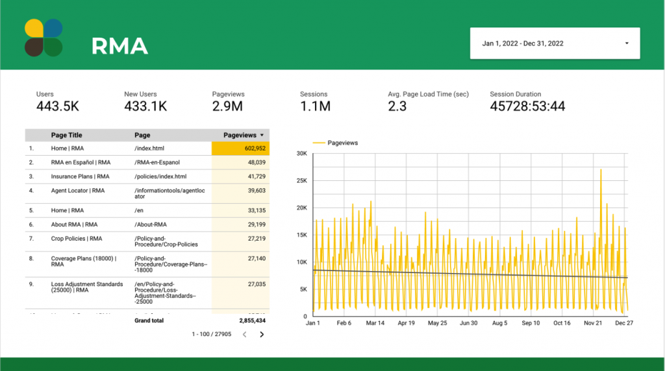The width and height of the screenshot is (665, 371).
Task: Select the Users scorecard value
Action: click(58, 106)
